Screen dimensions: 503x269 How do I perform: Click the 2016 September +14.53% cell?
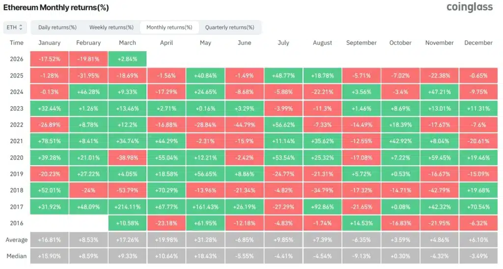point(361,223)
